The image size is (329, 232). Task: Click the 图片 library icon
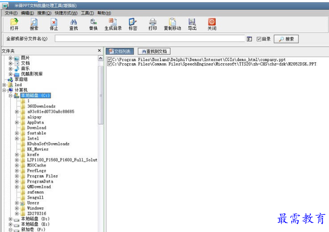[17, 58]
